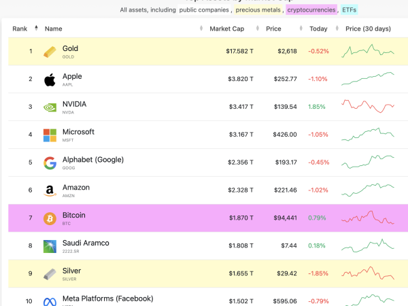Click Silver's market cap $1.655 T
The width and height of the screenshot is (408, 306).
pos(241,274)
